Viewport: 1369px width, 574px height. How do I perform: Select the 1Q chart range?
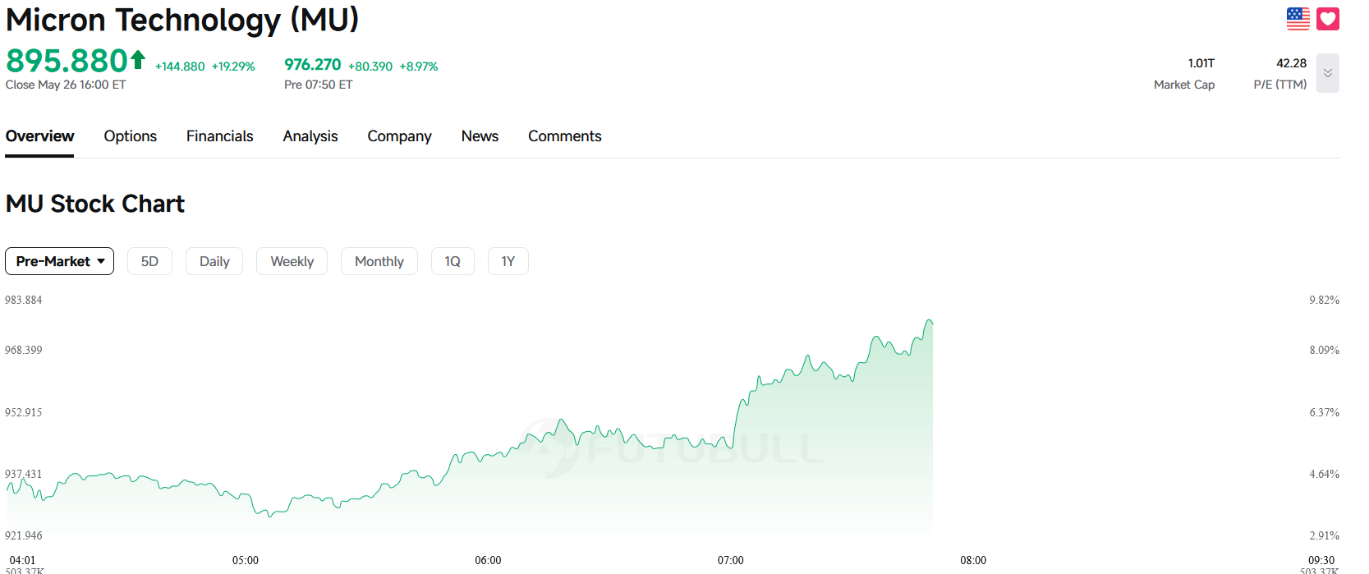pos(453,261)
